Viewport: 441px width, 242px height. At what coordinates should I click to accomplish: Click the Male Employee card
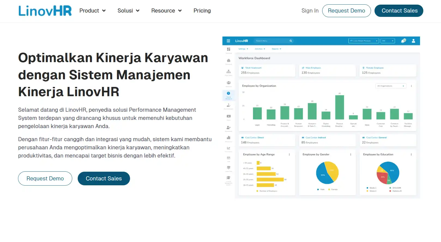pyautogui.click(x=327, y=71)
